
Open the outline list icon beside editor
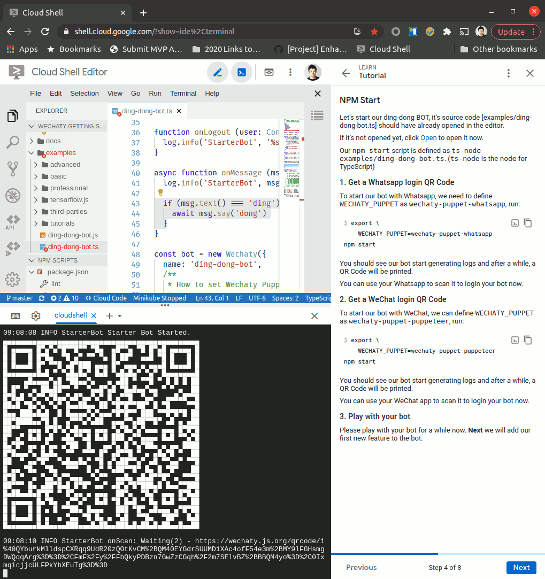pos(317,115)
